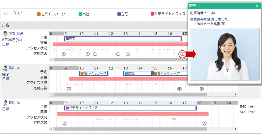Click the 565(分) actual minutes value
The image size is (262, 134).
[247, 112]
